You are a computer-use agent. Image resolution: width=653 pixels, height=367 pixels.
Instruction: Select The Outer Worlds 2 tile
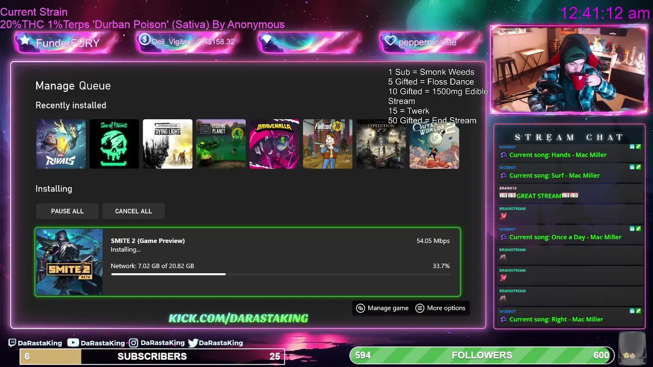click(x=434, y=144)
